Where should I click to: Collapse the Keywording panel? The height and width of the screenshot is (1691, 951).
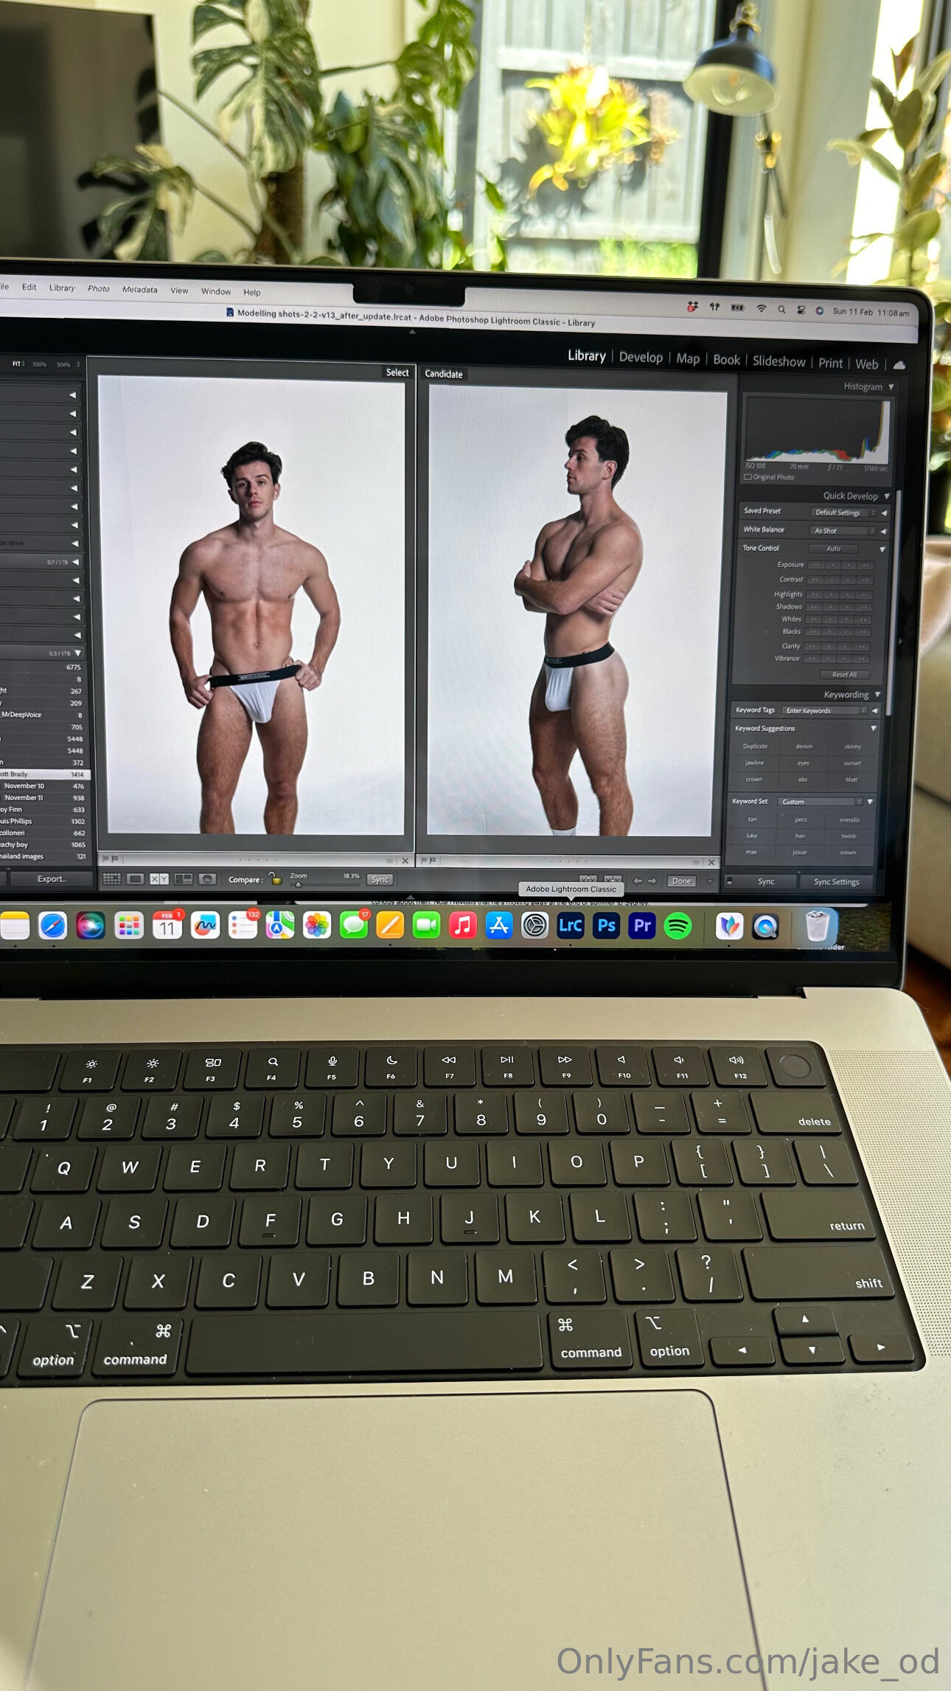877,695
